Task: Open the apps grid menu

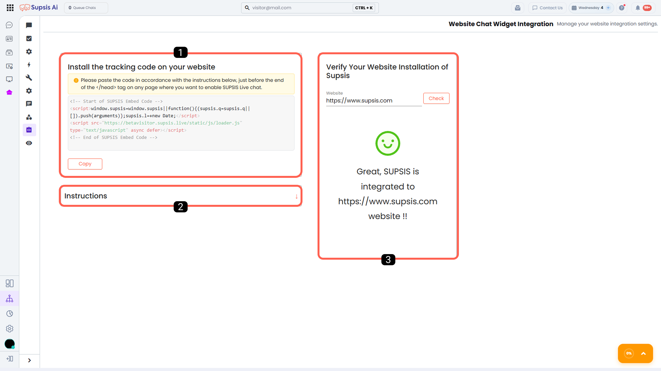Action: pyautogui.click(x=10, y=8)
